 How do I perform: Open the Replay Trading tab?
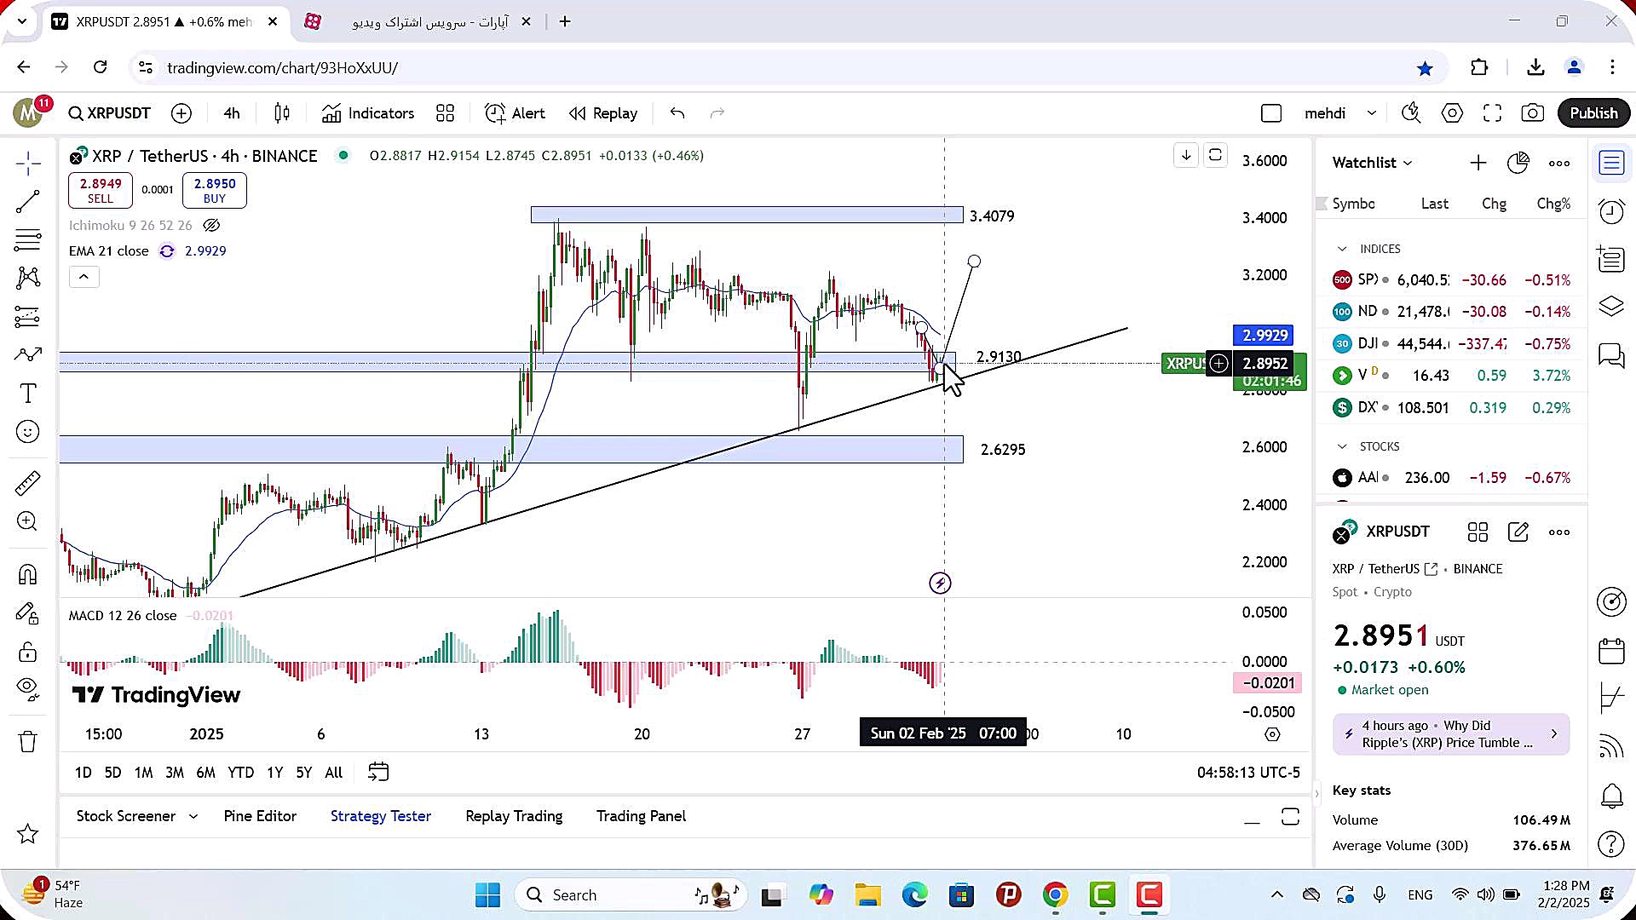[x=514, y=816]
